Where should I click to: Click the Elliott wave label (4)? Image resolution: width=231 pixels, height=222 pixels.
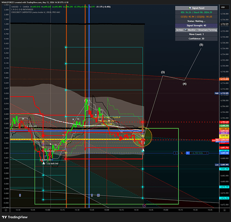pyautogui.click(x=184, y=84)
